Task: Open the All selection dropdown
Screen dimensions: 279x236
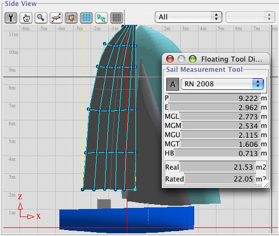Action: 188,17
